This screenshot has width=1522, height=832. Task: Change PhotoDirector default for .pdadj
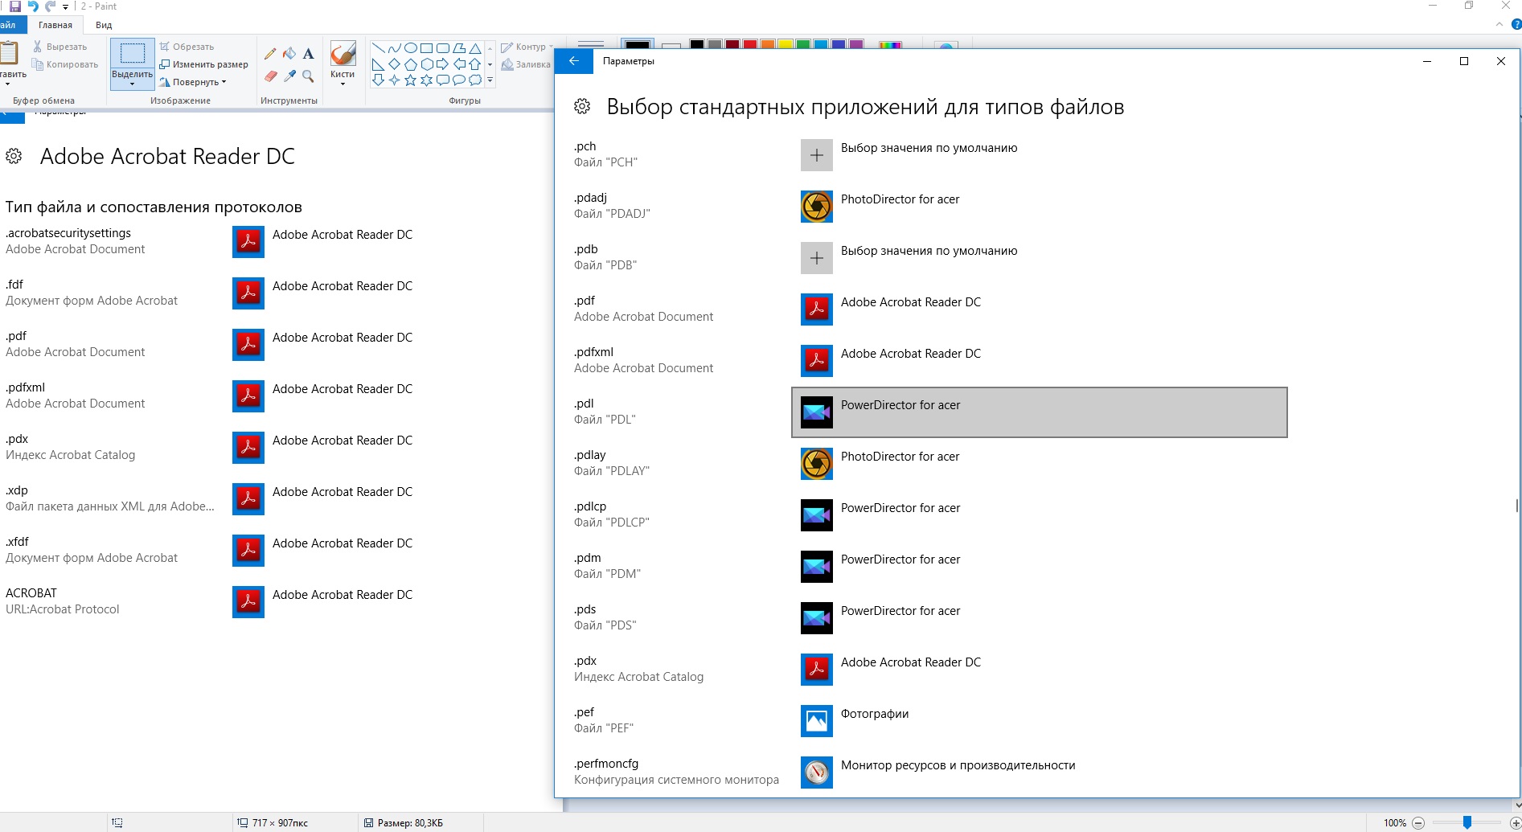[x=1039, y=207]
